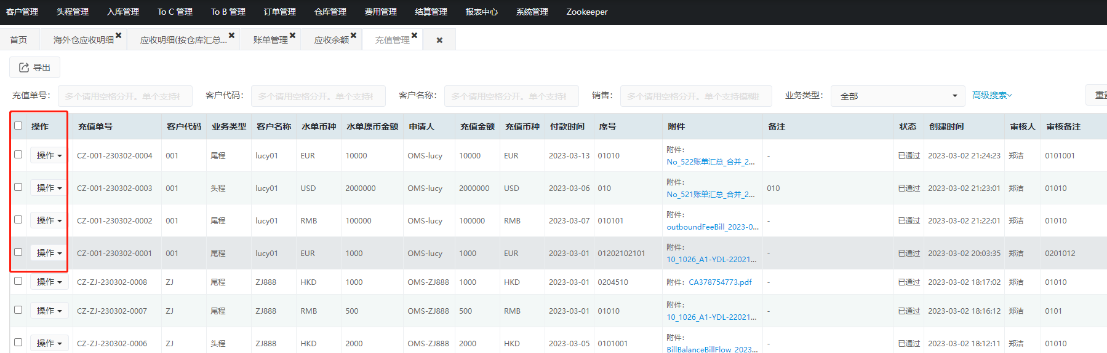Click amount 2000000 in 水单原币金额 column
1107x353 pixels.
pos(361,188)
